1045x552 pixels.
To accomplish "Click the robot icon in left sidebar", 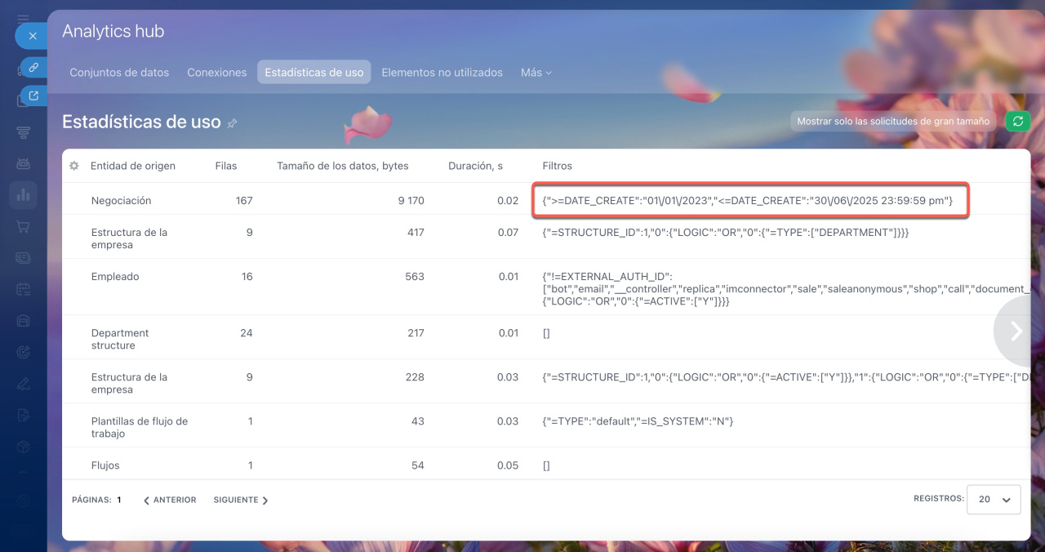I will [x=23, y=163].
